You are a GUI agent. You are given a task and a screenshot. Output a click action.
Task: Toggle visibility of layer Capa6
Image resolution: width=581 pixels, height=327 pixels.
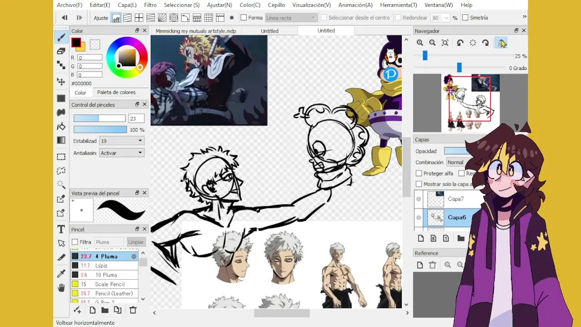pos(419,218)
